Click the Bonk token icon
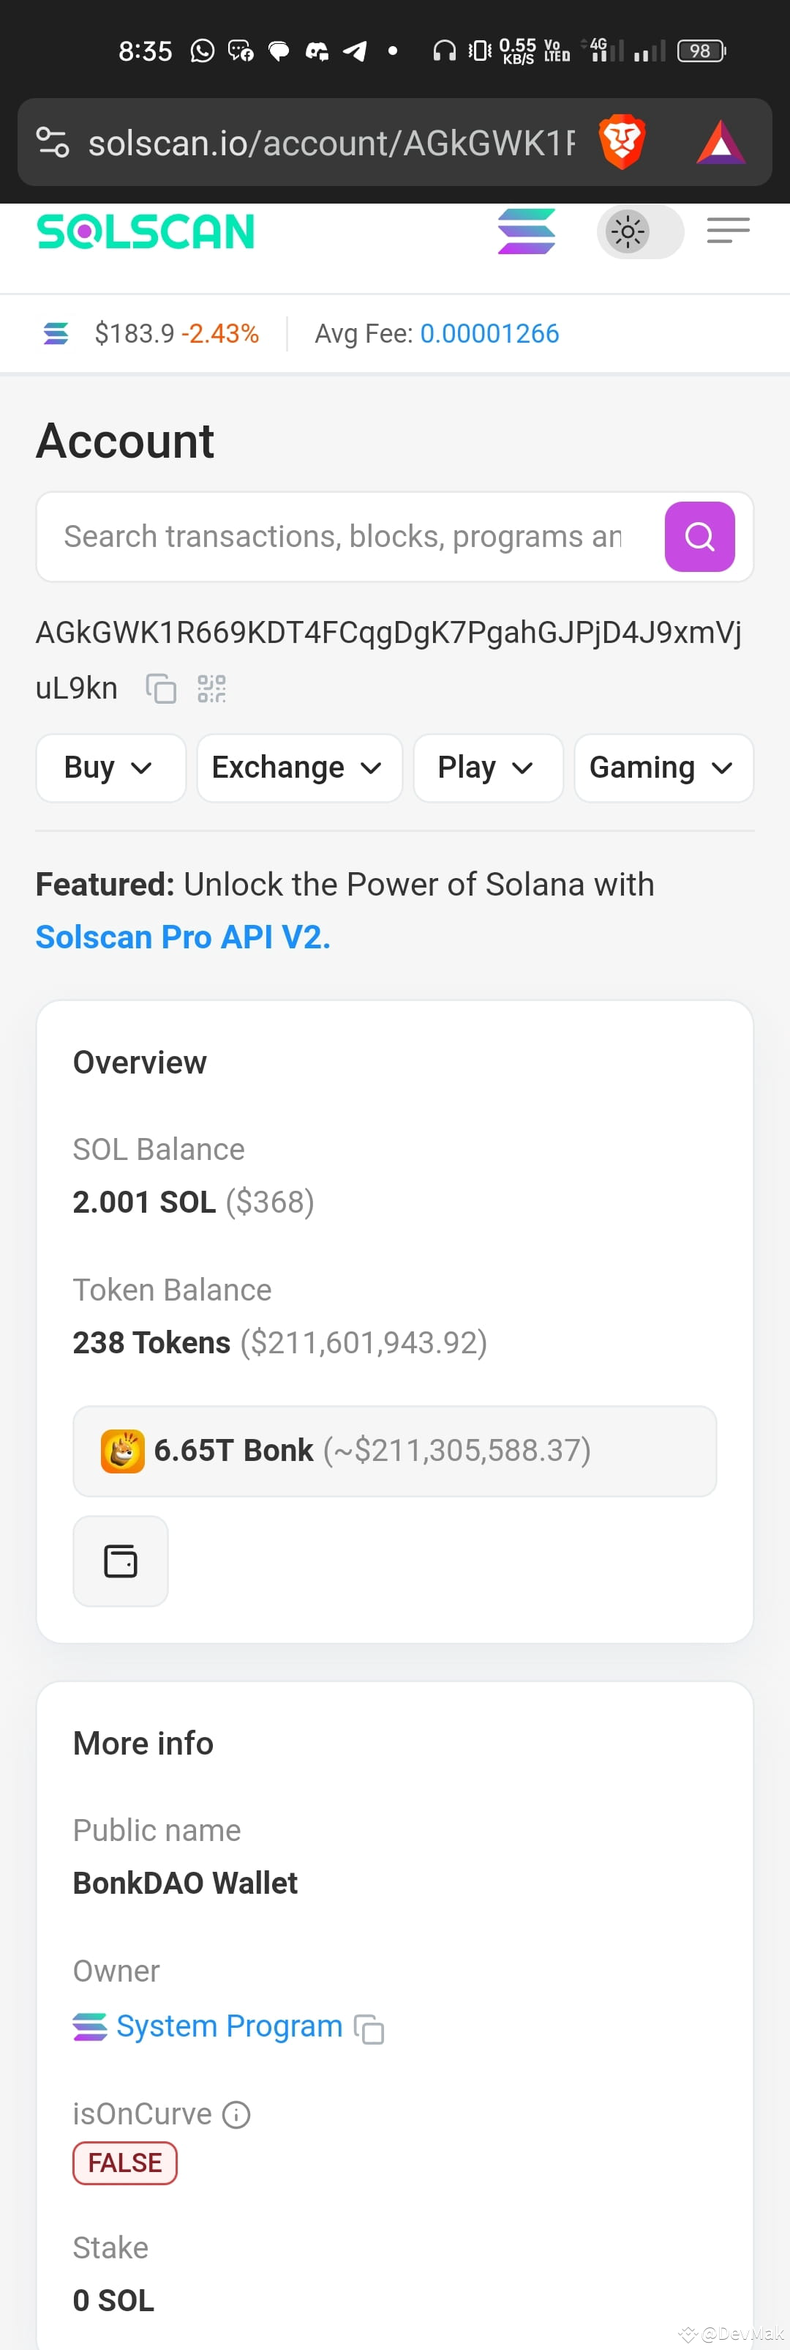This screenshot has width=790, height=2350. [x=121, y=1449]
